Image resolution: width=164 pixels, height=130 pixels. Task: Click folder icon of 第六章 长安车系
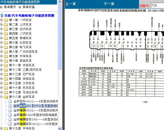tap(6, 43)
